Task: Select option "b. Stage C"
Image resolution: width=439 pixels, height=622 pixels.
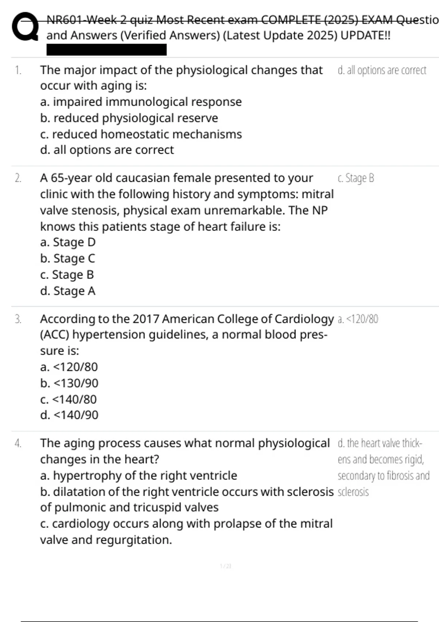Action: 67,258
